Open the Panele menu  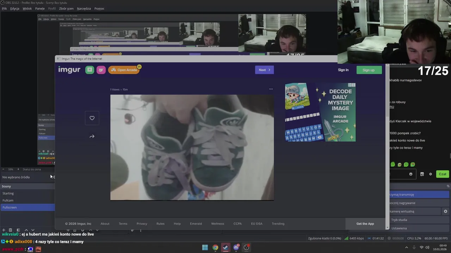40,8
